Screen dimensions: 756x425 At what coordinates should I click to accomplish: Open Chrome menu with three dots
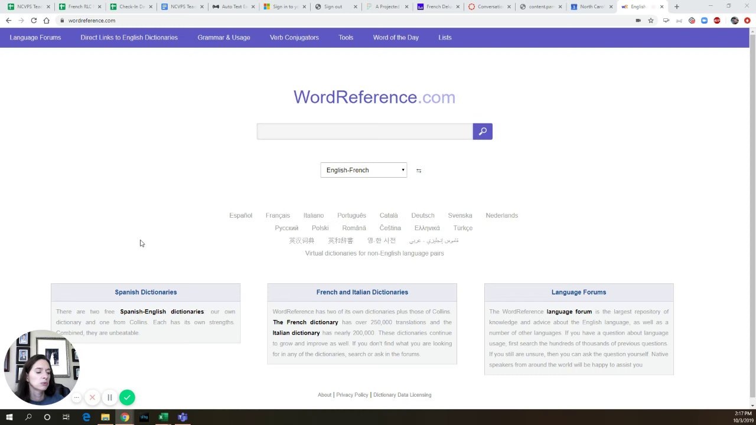(747, 21)
